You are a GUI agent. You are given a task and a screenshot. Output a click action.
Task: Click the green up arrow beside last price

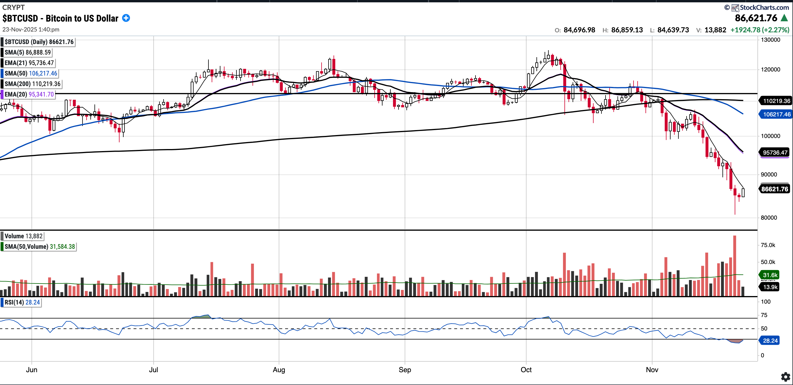pyautogui.click(x=785, y=18)
